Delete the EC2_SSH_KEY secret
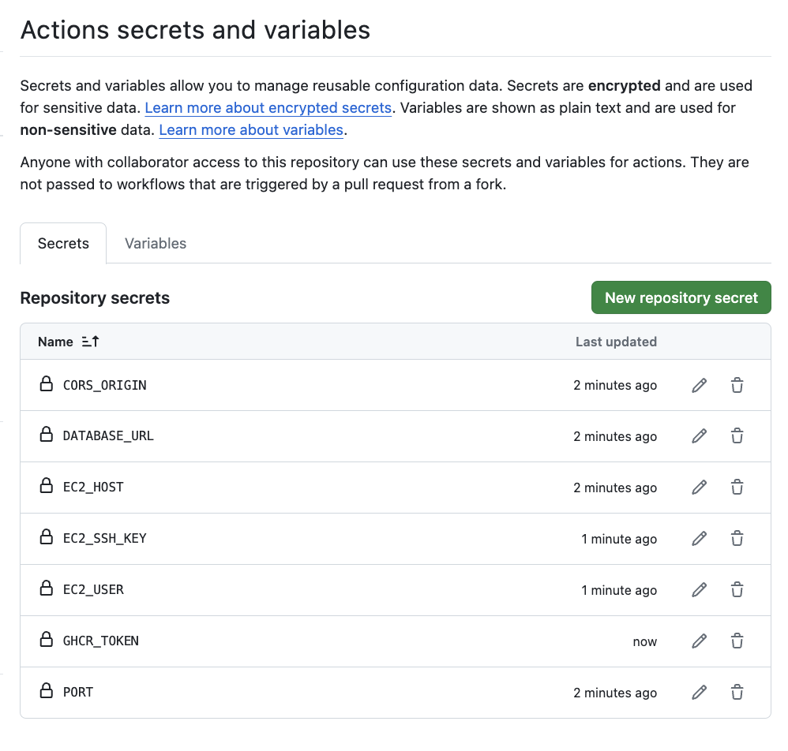 (x=737, y=539)
